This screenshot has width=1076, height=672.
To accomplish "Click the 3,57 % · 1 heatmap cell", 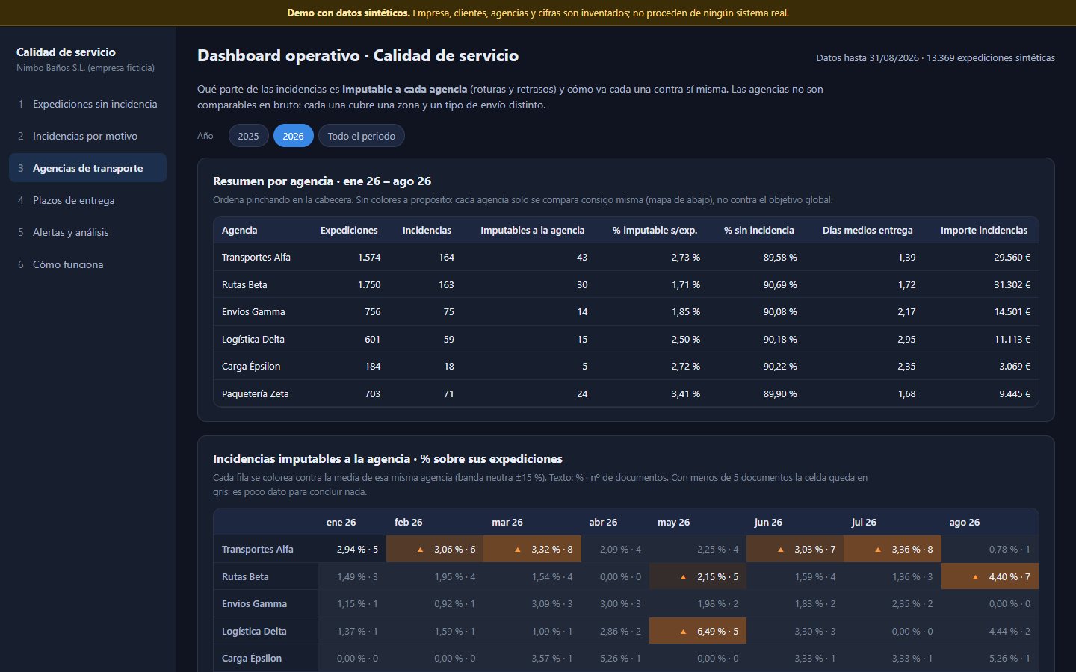I will (532, 659).
